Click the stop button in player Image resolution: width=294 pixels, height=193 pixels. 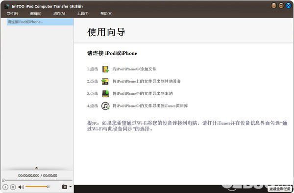pyautogui.click(x=13, y=187)
